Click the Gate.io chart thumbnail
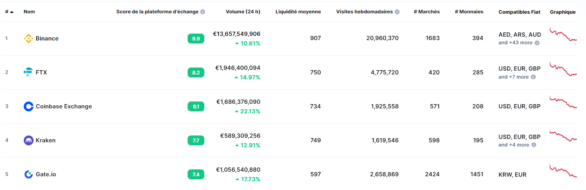586x190 pixels. point(563,171)
